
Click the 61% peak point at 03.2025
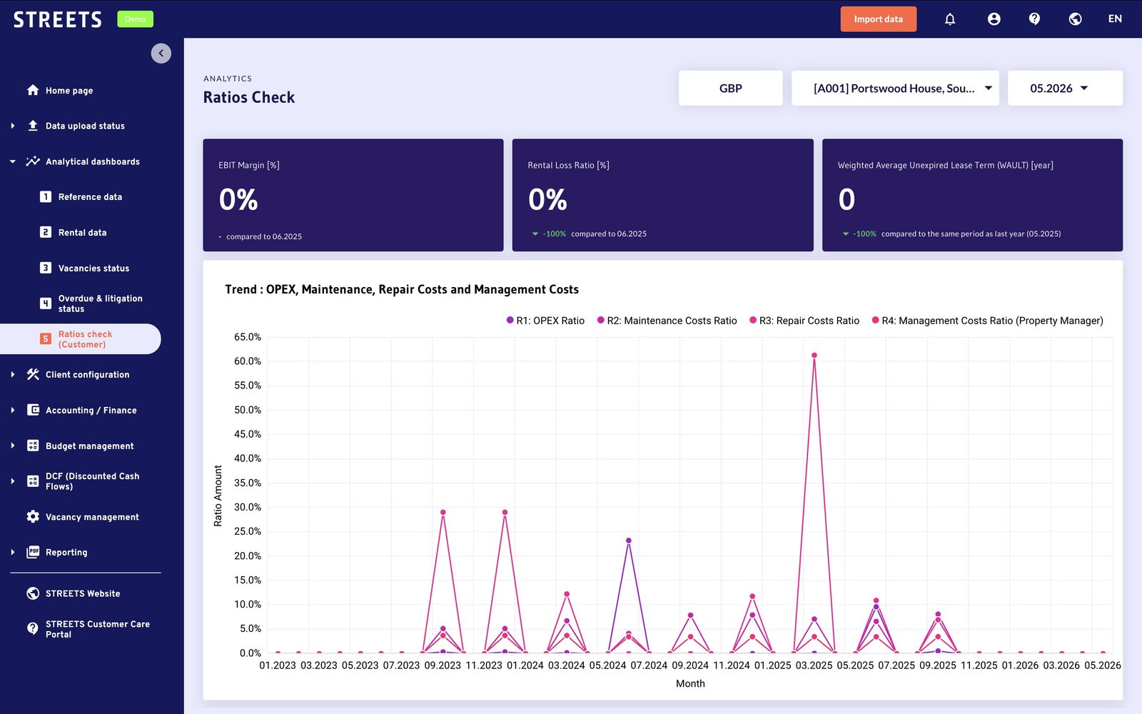click(814, 356)
